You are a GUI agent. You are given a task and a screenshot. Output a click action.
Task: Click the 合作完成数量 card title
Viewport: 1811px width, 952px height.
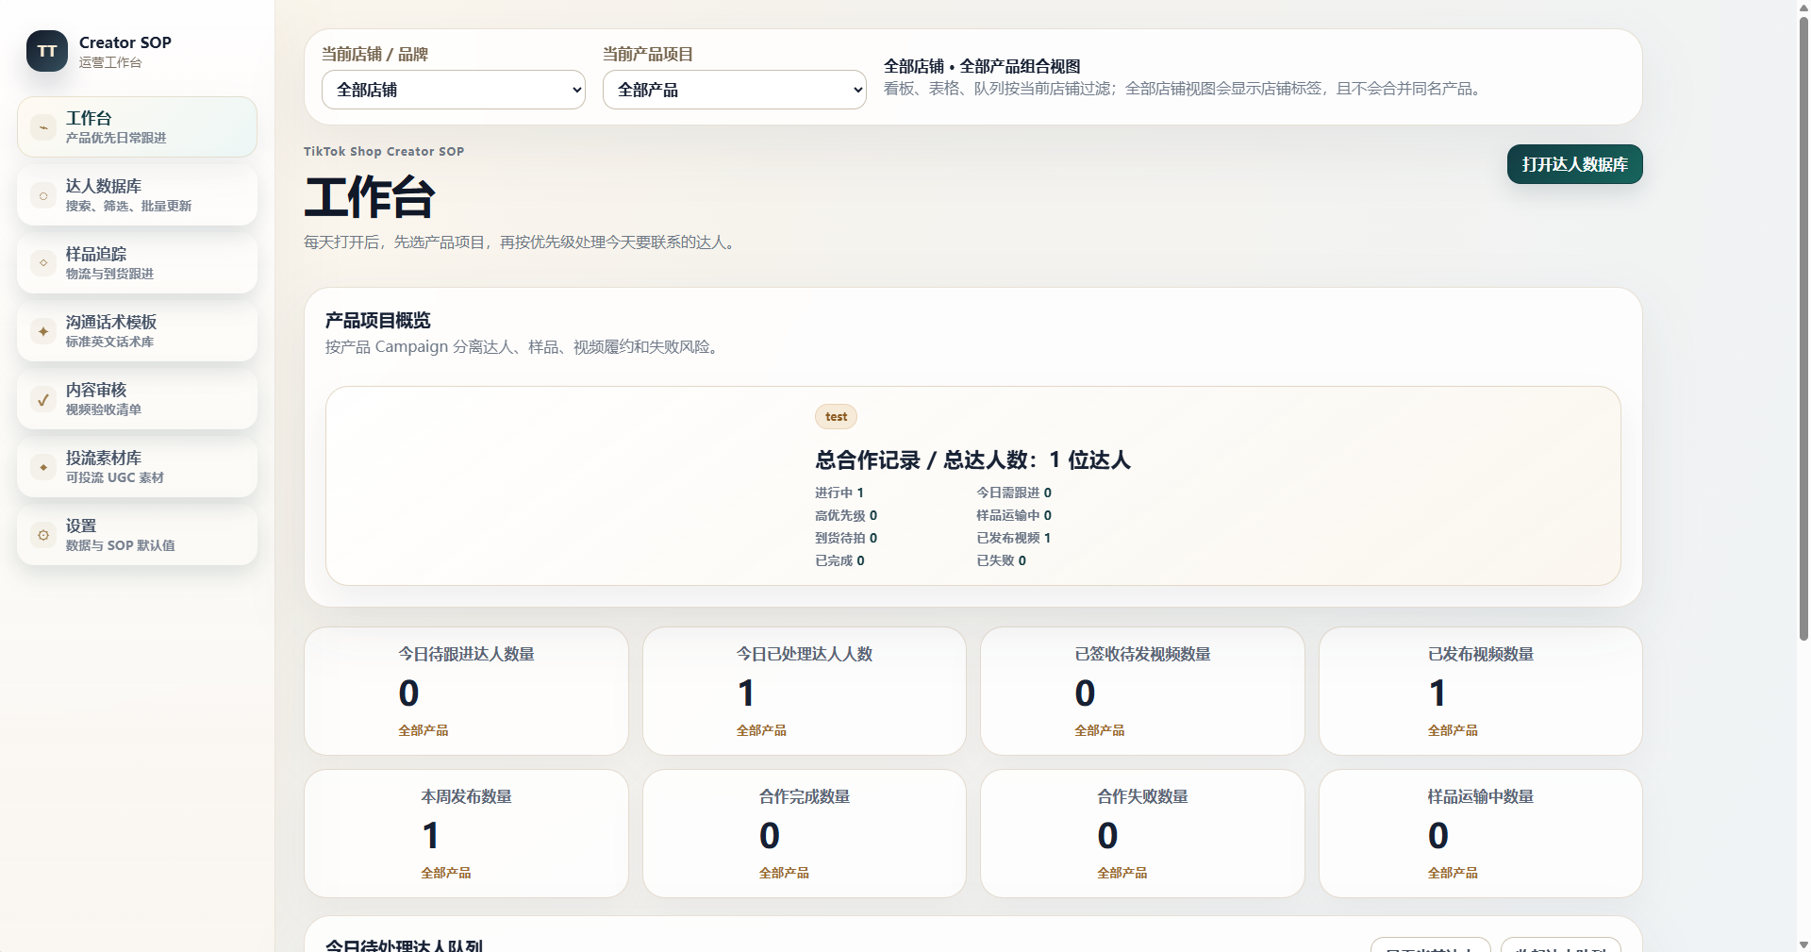(x=805, y=796)
